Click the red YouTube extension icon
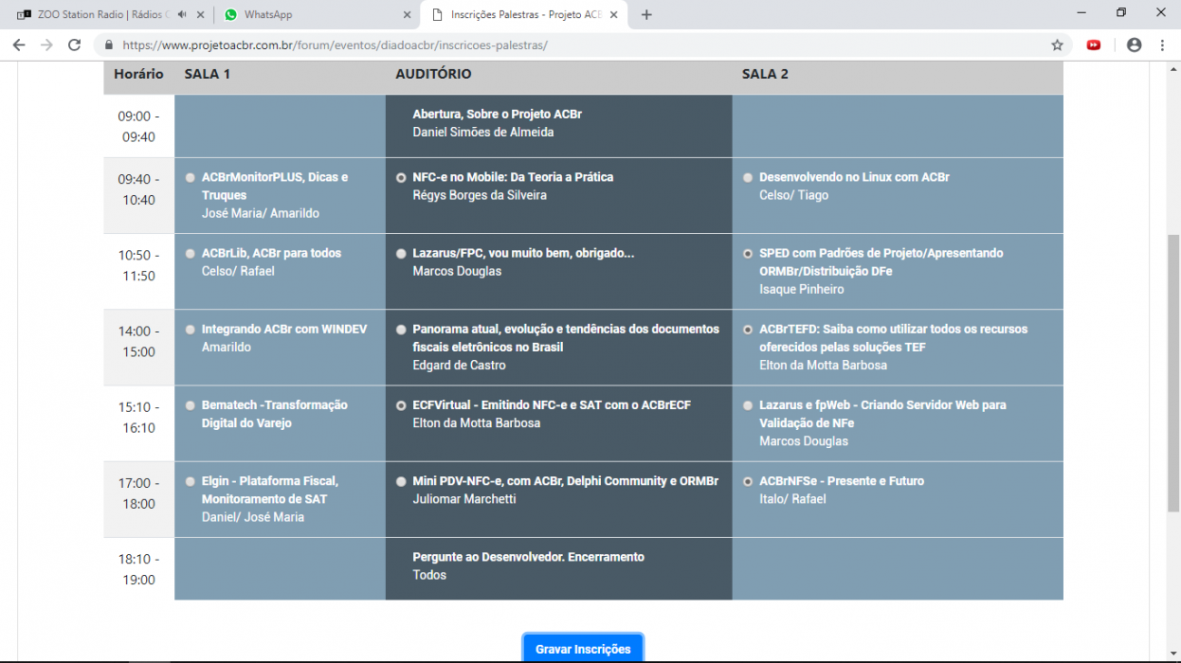Viewport: 1181px width, 663px height. [1094, 45]
